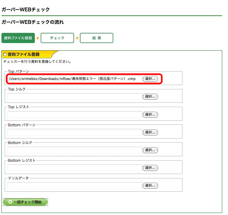Click the 選択 button for Bottom シルク
This screenshot has height=215, width=228.
[150, 150]
